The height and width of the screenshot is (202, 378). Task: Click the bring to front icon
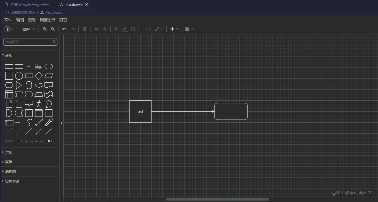pyautogui.click(x=96, y=29)
